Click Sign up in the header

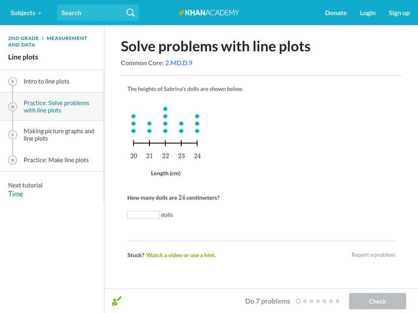tap(399, 13)
